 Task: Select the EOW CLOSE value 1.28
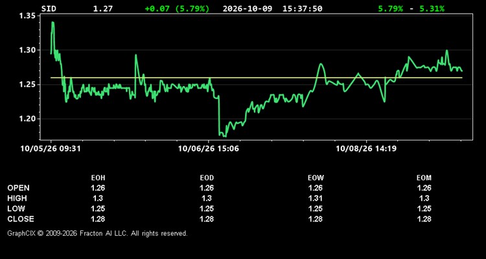316,219
